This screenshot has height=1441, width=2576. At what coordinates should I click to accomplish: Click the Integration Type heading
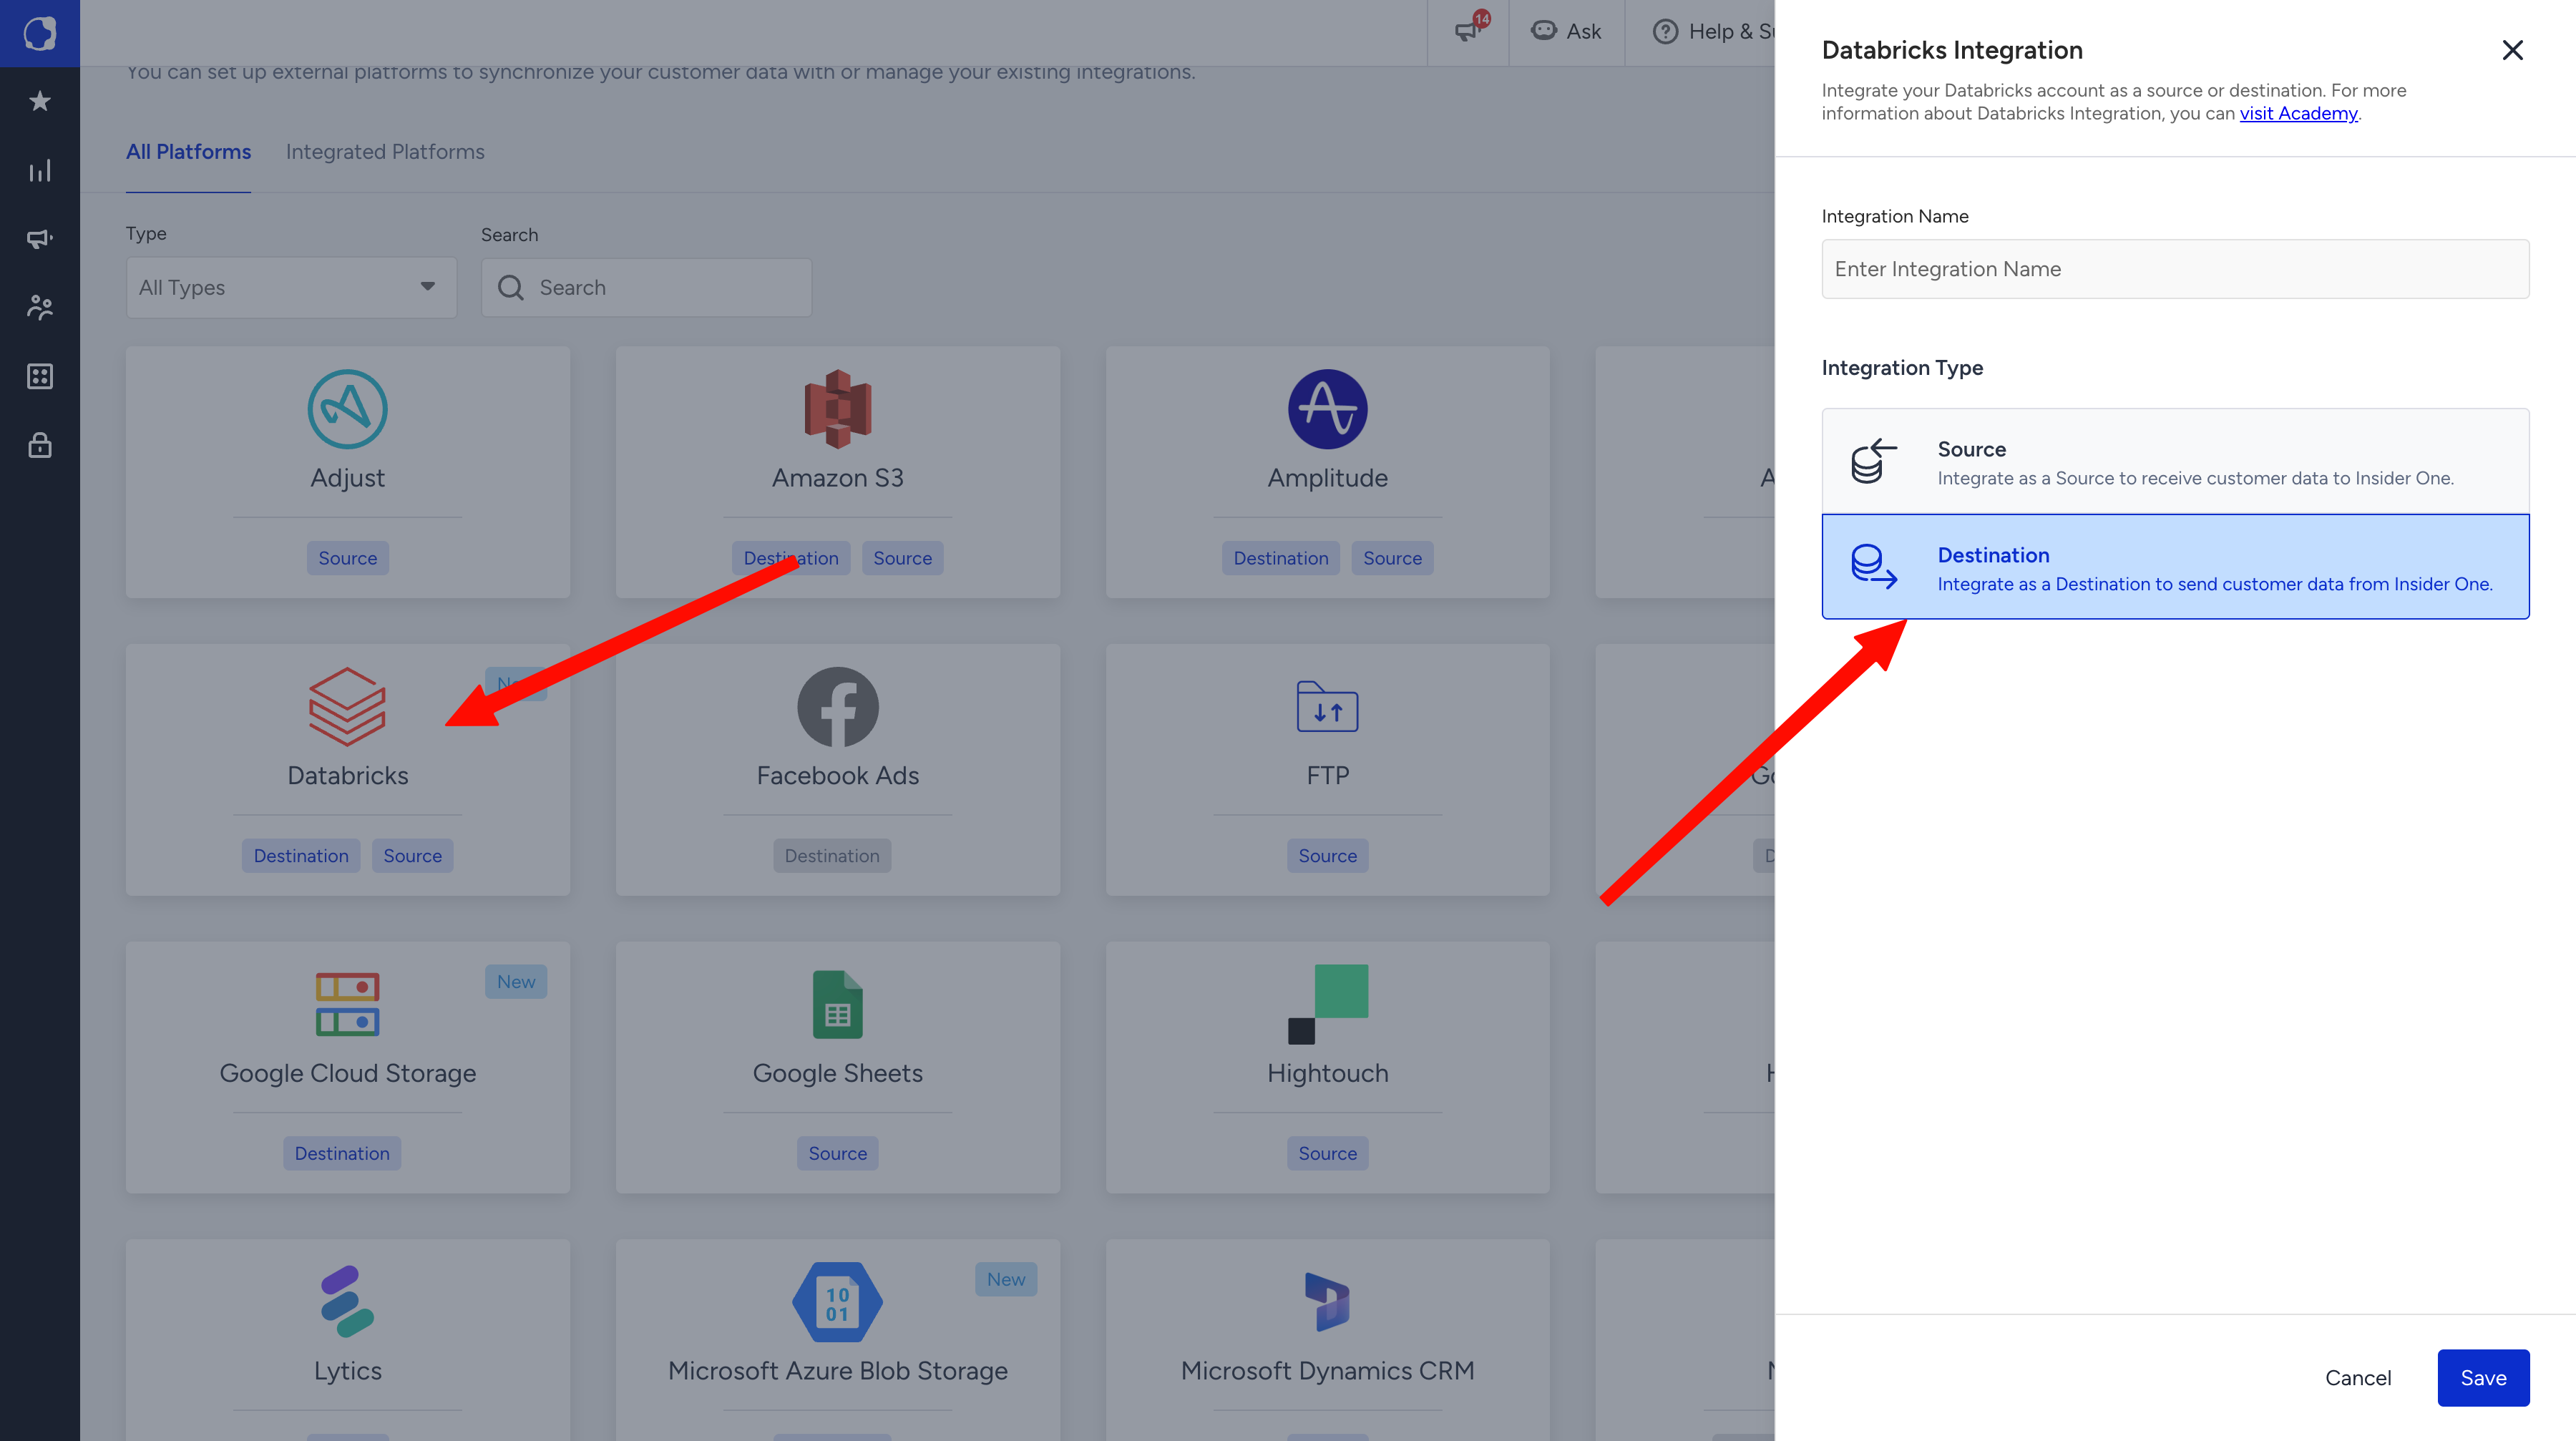1902,368
